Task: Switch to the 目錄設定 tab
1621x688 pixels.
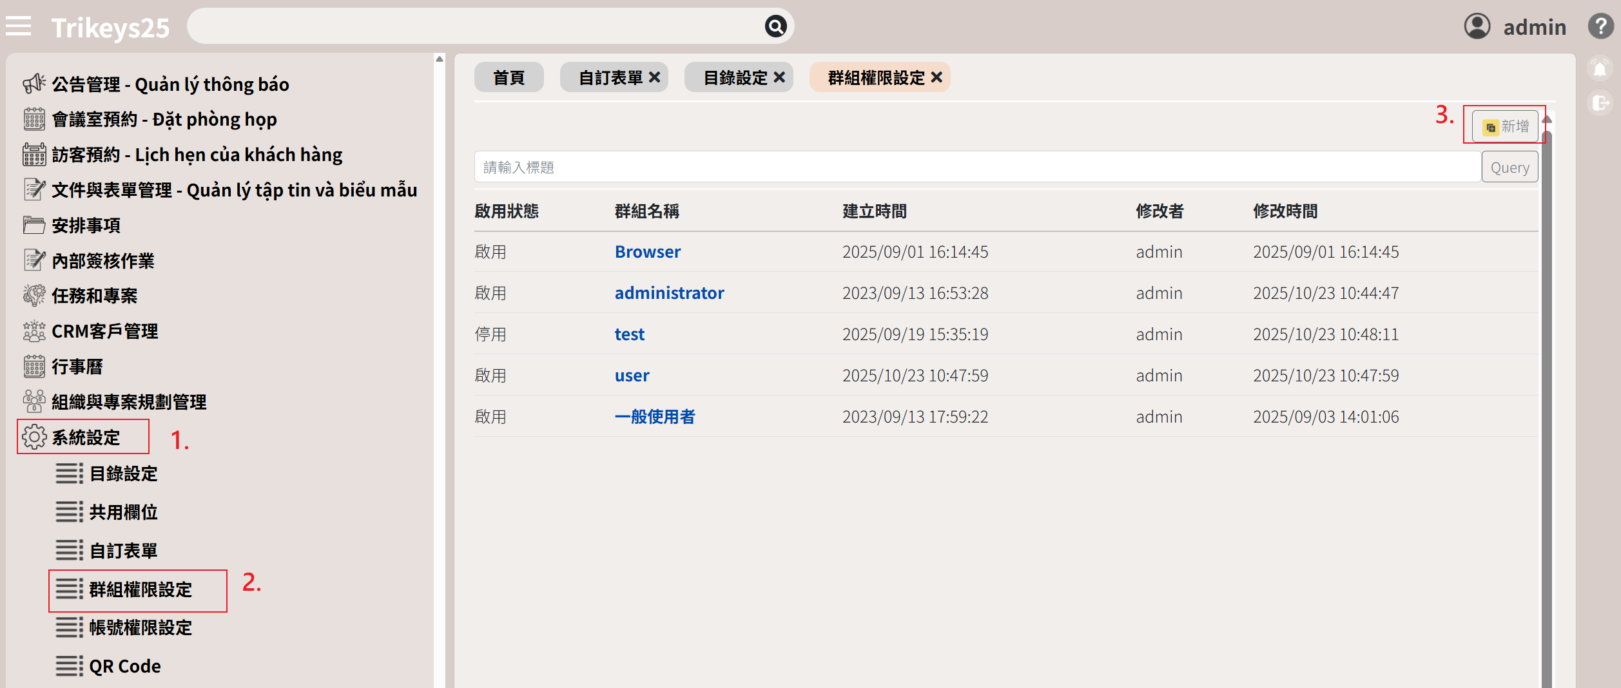Action: click(x=735, y=77)
